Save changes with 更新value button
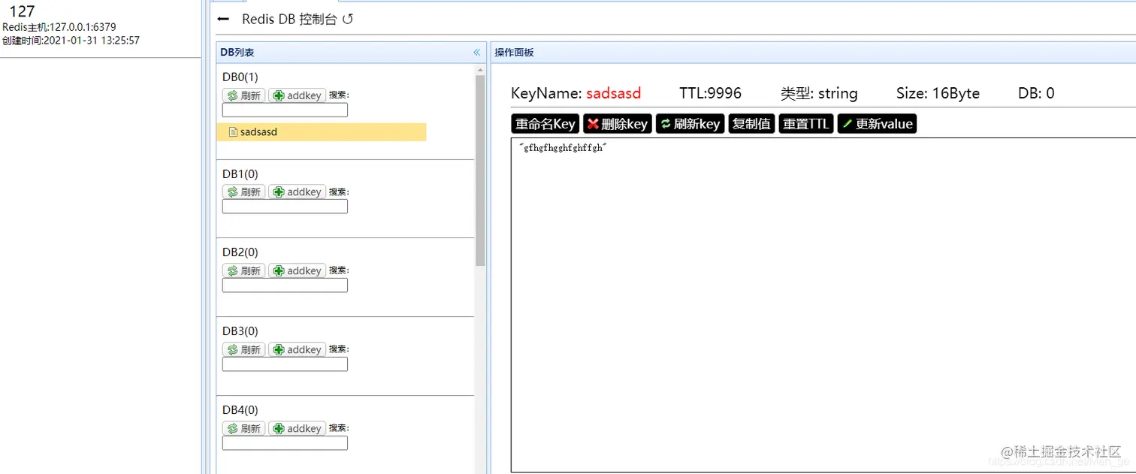The width and height of the screenshot is (1136, 474). click(x=878, y=124)
